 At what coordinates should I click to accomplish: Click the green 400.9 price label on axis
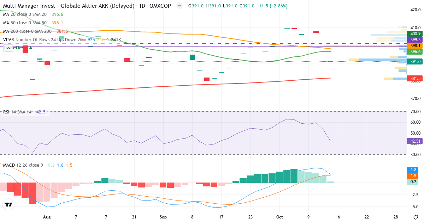[415, 34]
